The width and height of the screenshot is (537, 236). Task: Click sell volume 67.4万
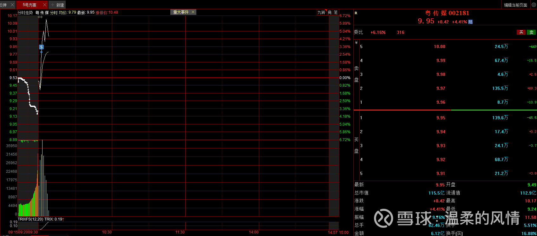coord(501,60)
